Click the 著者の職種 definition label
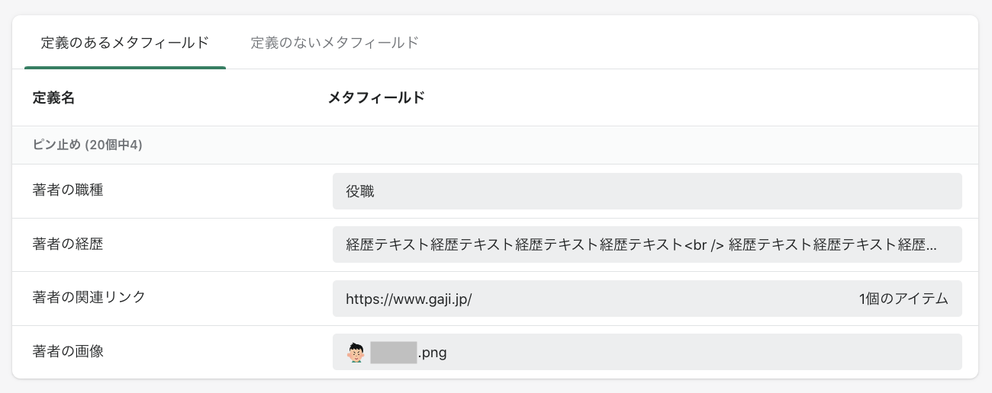Screen dimensions: 992x393 (68, 190)
